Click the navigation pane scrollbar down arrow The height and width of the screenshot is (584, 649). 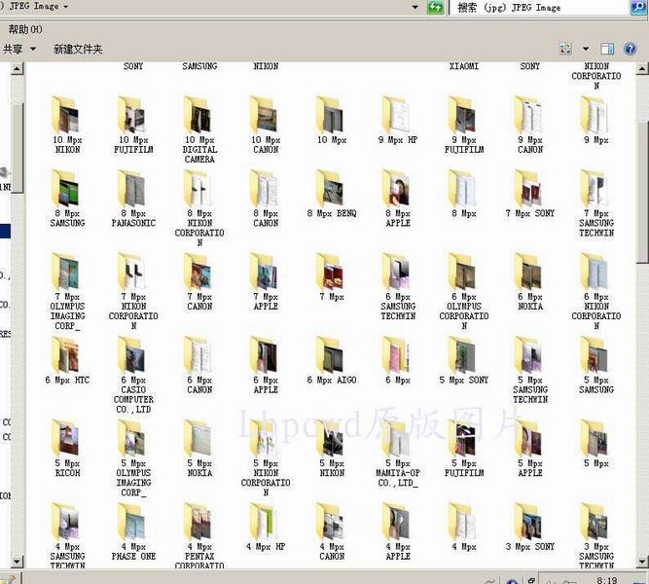click(17, 562)
